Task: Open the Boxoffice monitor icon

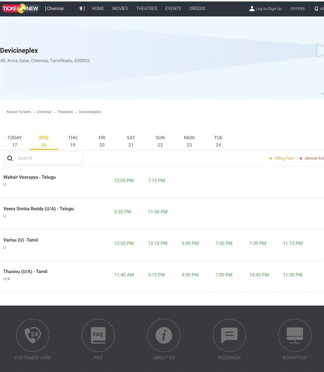Action: coord(295,335)
